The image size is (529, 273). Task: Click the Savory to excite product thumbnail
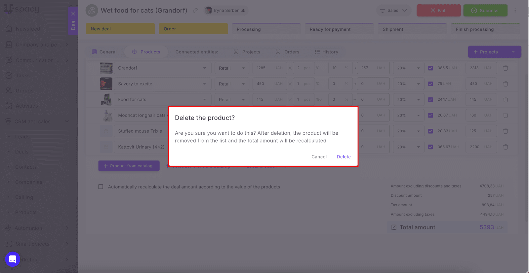pyautogui.click(x=106, y=84)
